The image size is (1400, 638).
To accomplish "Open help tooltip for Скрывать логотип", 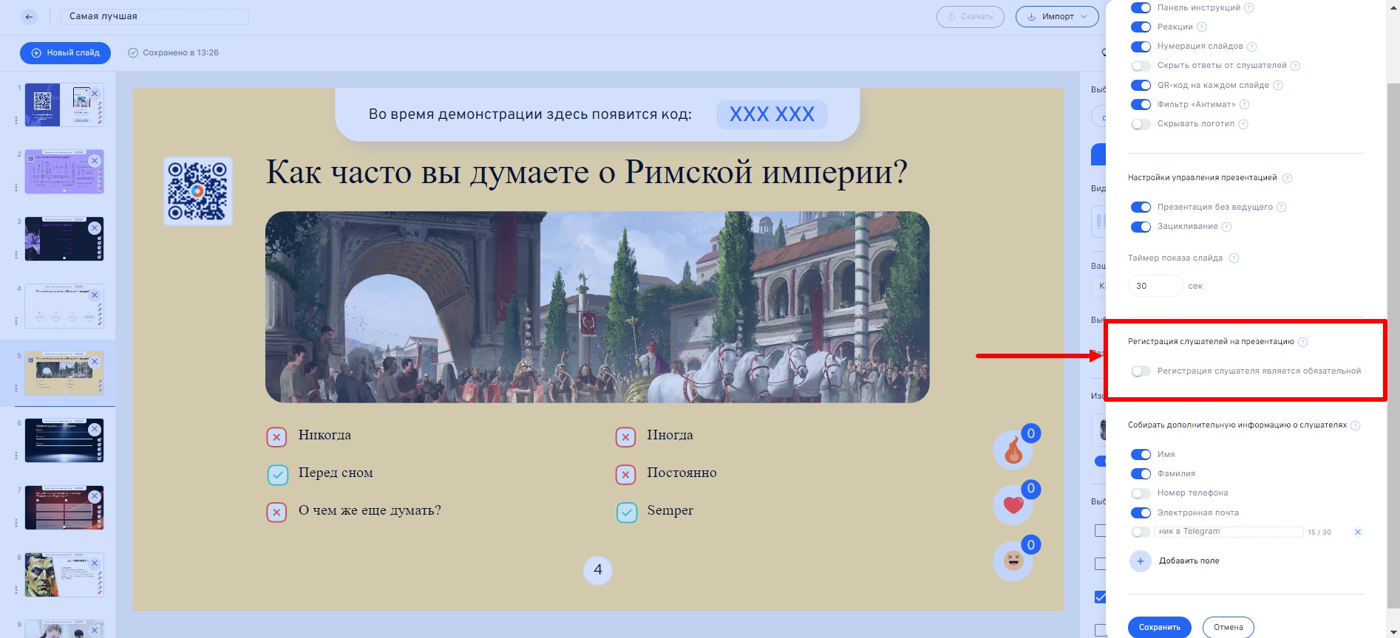I will coord(1243,124).
